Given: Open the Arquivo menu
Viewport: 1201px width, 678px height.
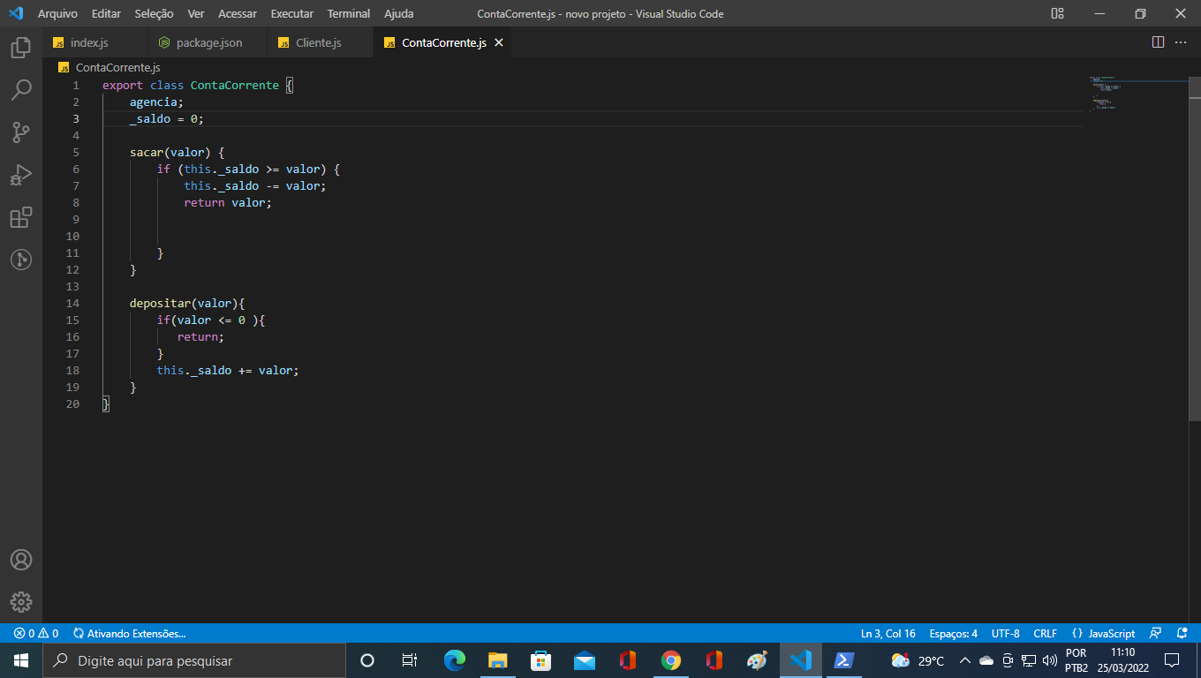Looking at the screenshot, I should tap(57, 13).
